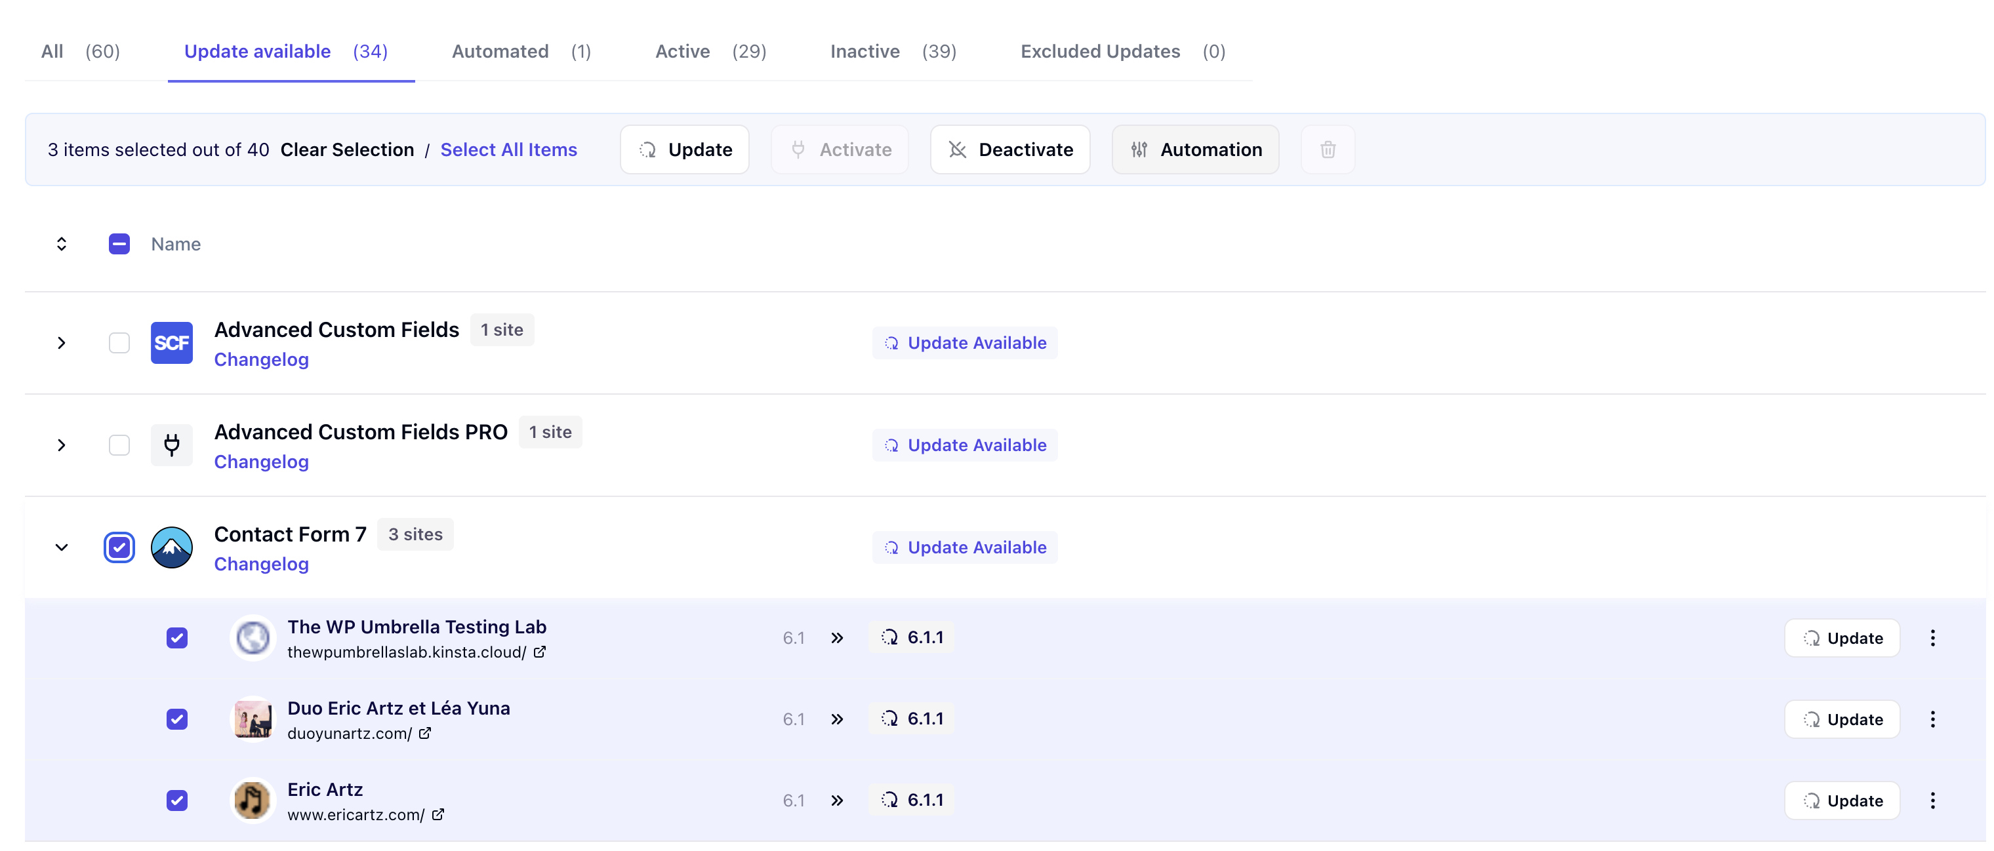Screen dimensions: 1994x851
Task: Open www.ericartz.com external link icon
Action: pyautogui.click(x=438, y=815)
